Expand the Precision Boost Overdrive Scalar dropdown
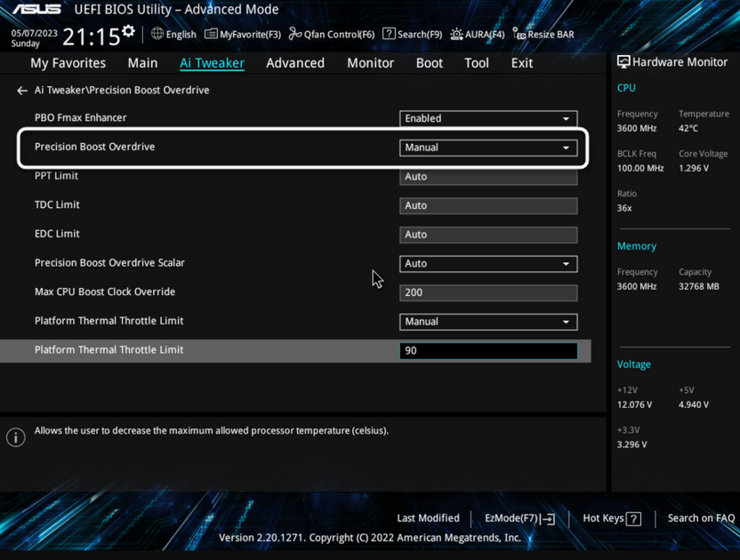 click(x=488, y=264)
